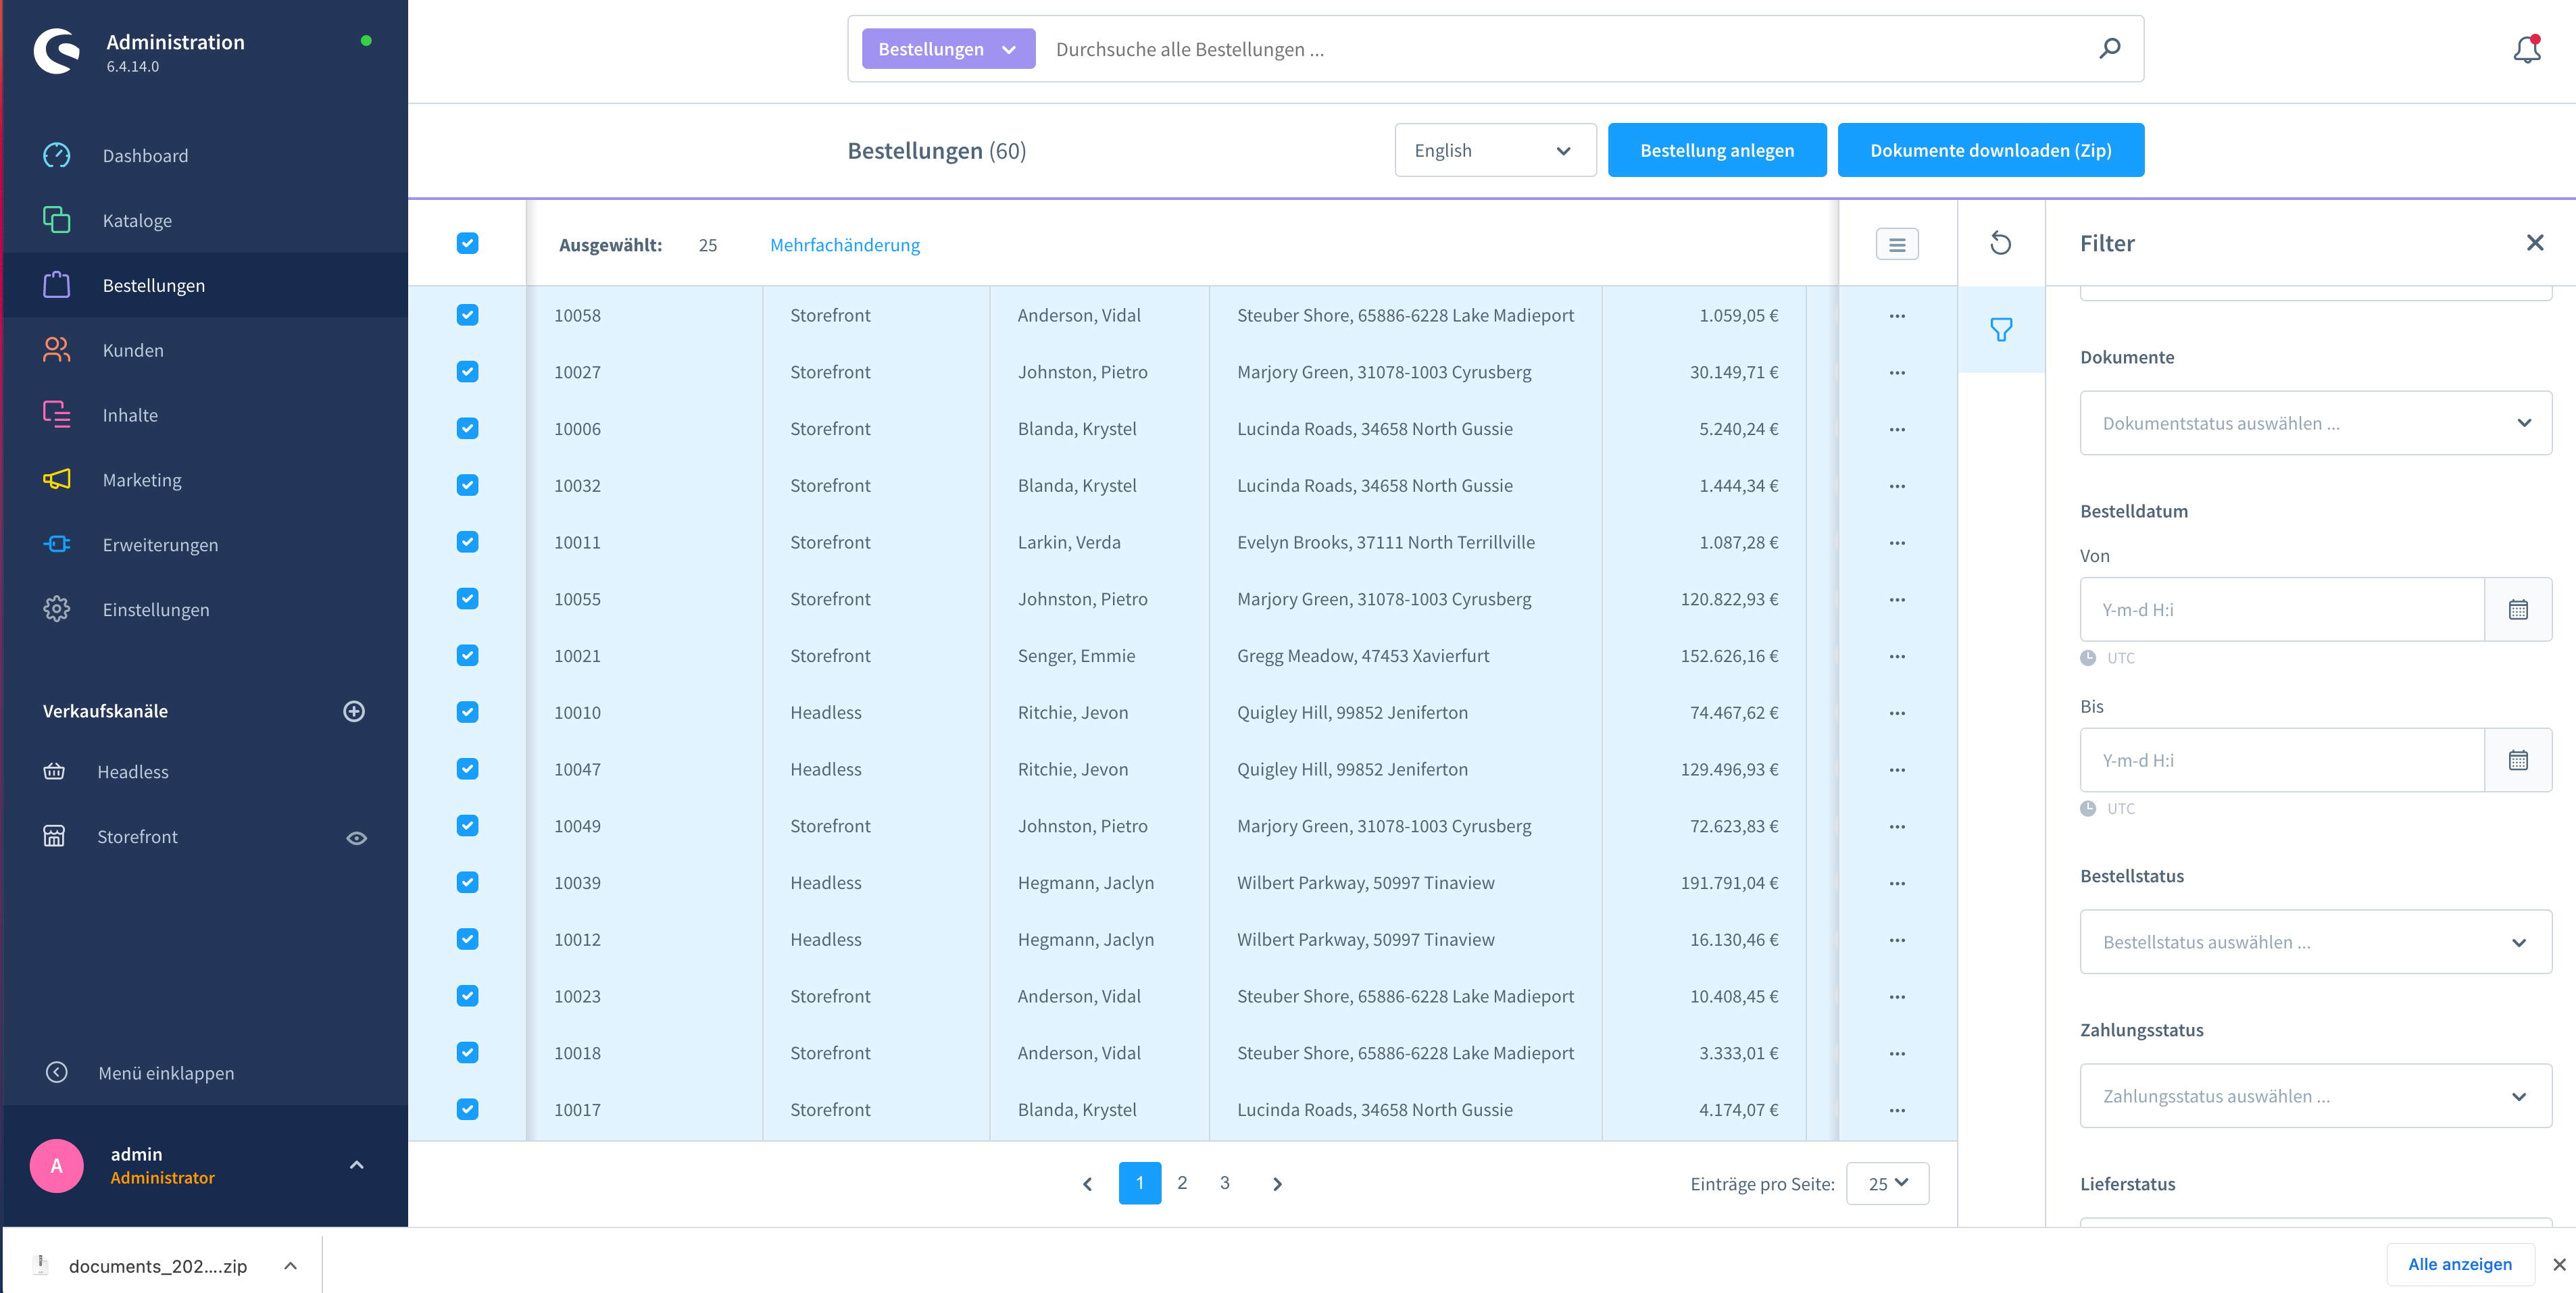This screenshot has height=1293, width=2576.
Task: Click the Marketing icon in the sidebar
Action: click(56, 478)
